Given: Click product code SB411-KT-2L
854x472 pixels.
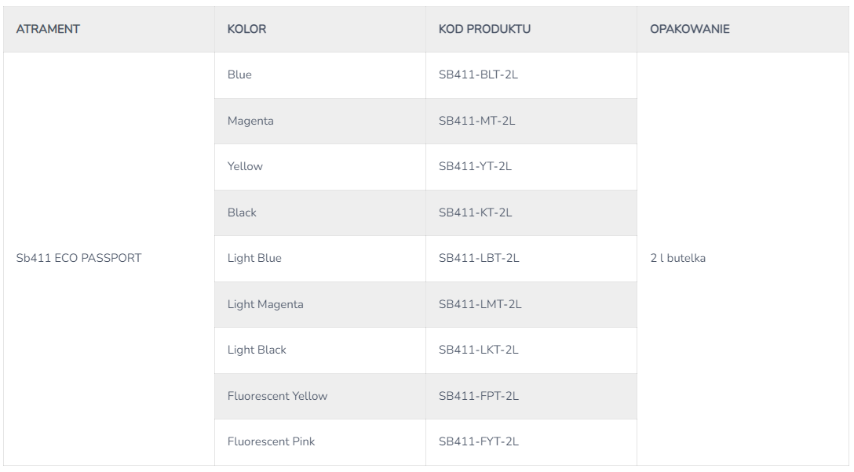Looking at the screenshot, I should tap(476, 212).
